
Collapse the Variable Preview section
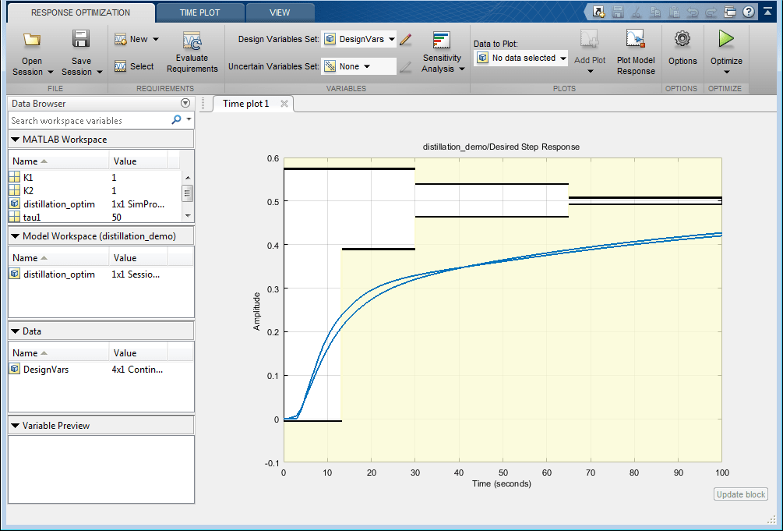tap(16, 426)
